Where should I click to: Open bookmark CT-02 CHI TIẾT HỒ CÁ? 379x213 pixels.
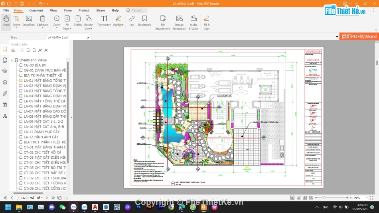coord(43,152)
